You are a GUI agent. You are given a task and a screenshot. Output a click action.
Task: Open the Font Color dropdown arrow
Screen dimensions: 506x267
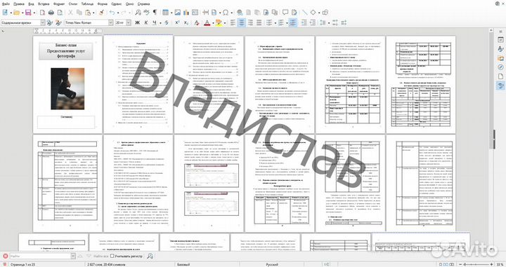(x=213, y=22)
